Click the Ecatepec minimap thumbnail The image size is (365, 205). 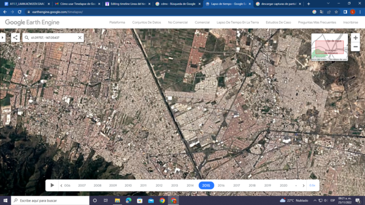(x=330, y=47)
